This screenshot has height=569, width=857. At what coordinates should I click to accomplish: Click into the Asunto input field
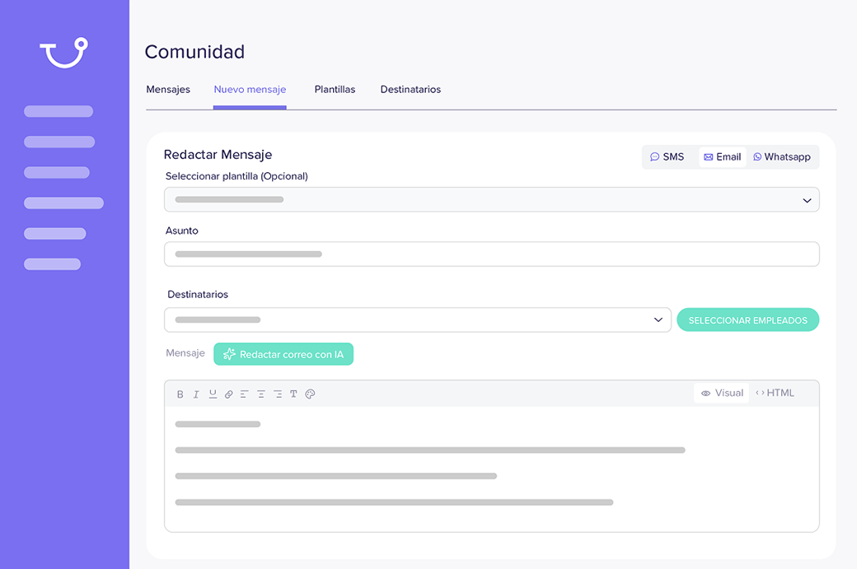[491, 254]
